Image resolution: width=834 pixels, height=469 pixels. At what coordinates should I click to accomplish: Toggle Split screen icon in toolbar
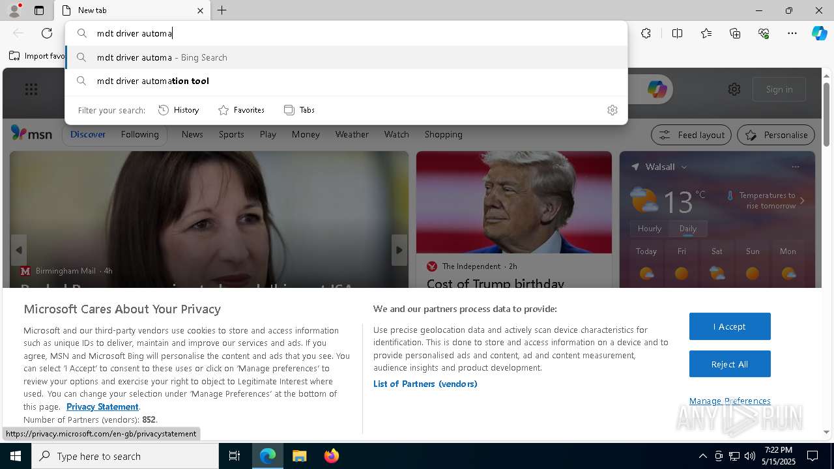677,33
